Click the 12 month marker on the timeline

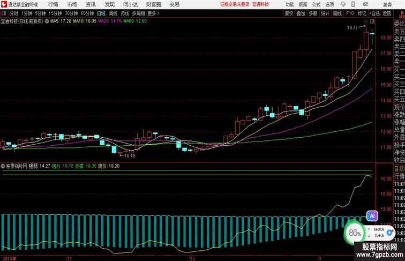192,258
